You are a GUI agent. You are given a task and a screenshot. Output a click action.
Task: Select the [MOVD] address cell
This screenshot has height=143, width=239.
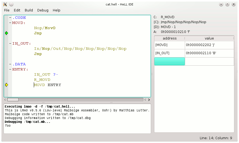tap(170, 45)
